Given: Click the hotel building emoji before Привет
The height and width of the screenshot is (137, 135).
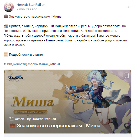Looking at the screenshot, I should pyautogui.click(x=6, y=26).
